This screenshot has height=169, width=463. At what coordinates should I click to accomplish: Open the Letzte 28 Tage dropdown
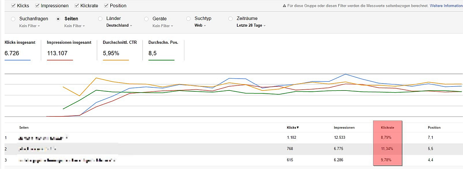click(x=251, y=26)
